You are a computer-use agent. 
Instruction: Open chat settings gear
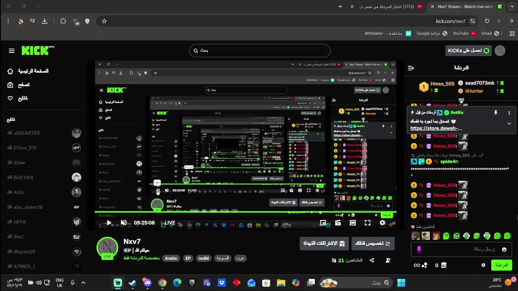pos(483,265)
